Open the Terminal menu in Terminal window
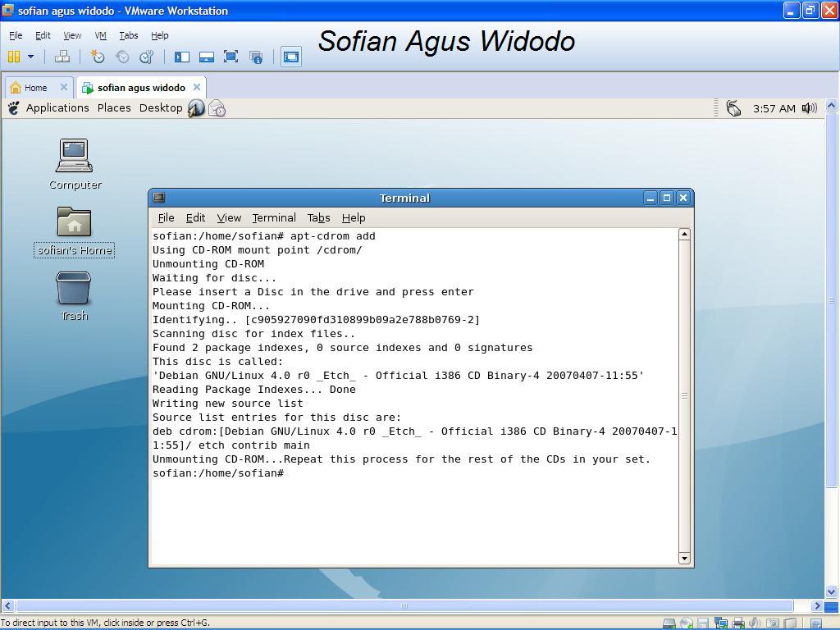Image resolution: width=840 pixels, height=630 pixels. (x=274, y=217)
